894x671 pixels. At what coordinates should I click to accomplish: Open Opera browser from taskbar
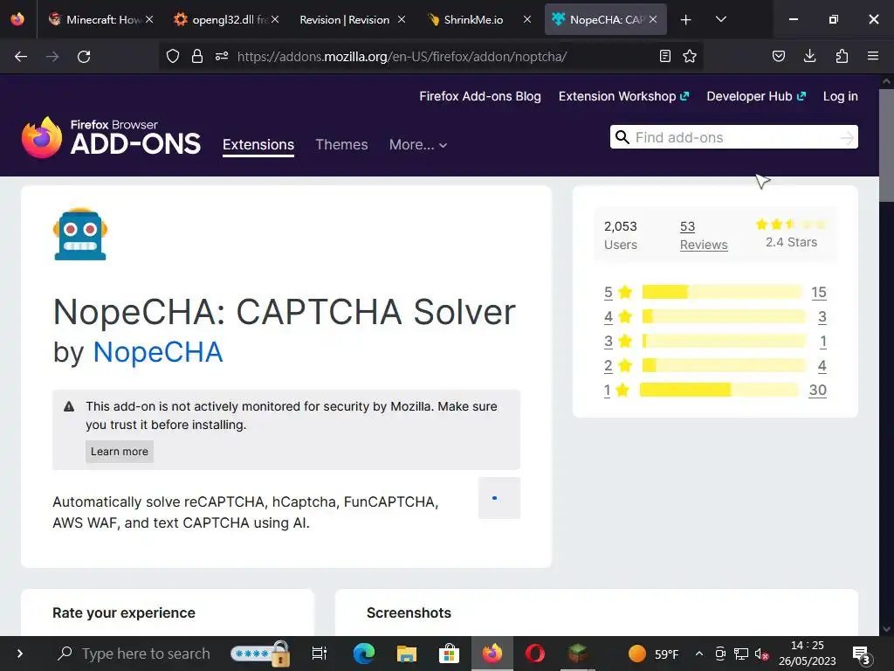pyautogui.click(x=535, y=654)
